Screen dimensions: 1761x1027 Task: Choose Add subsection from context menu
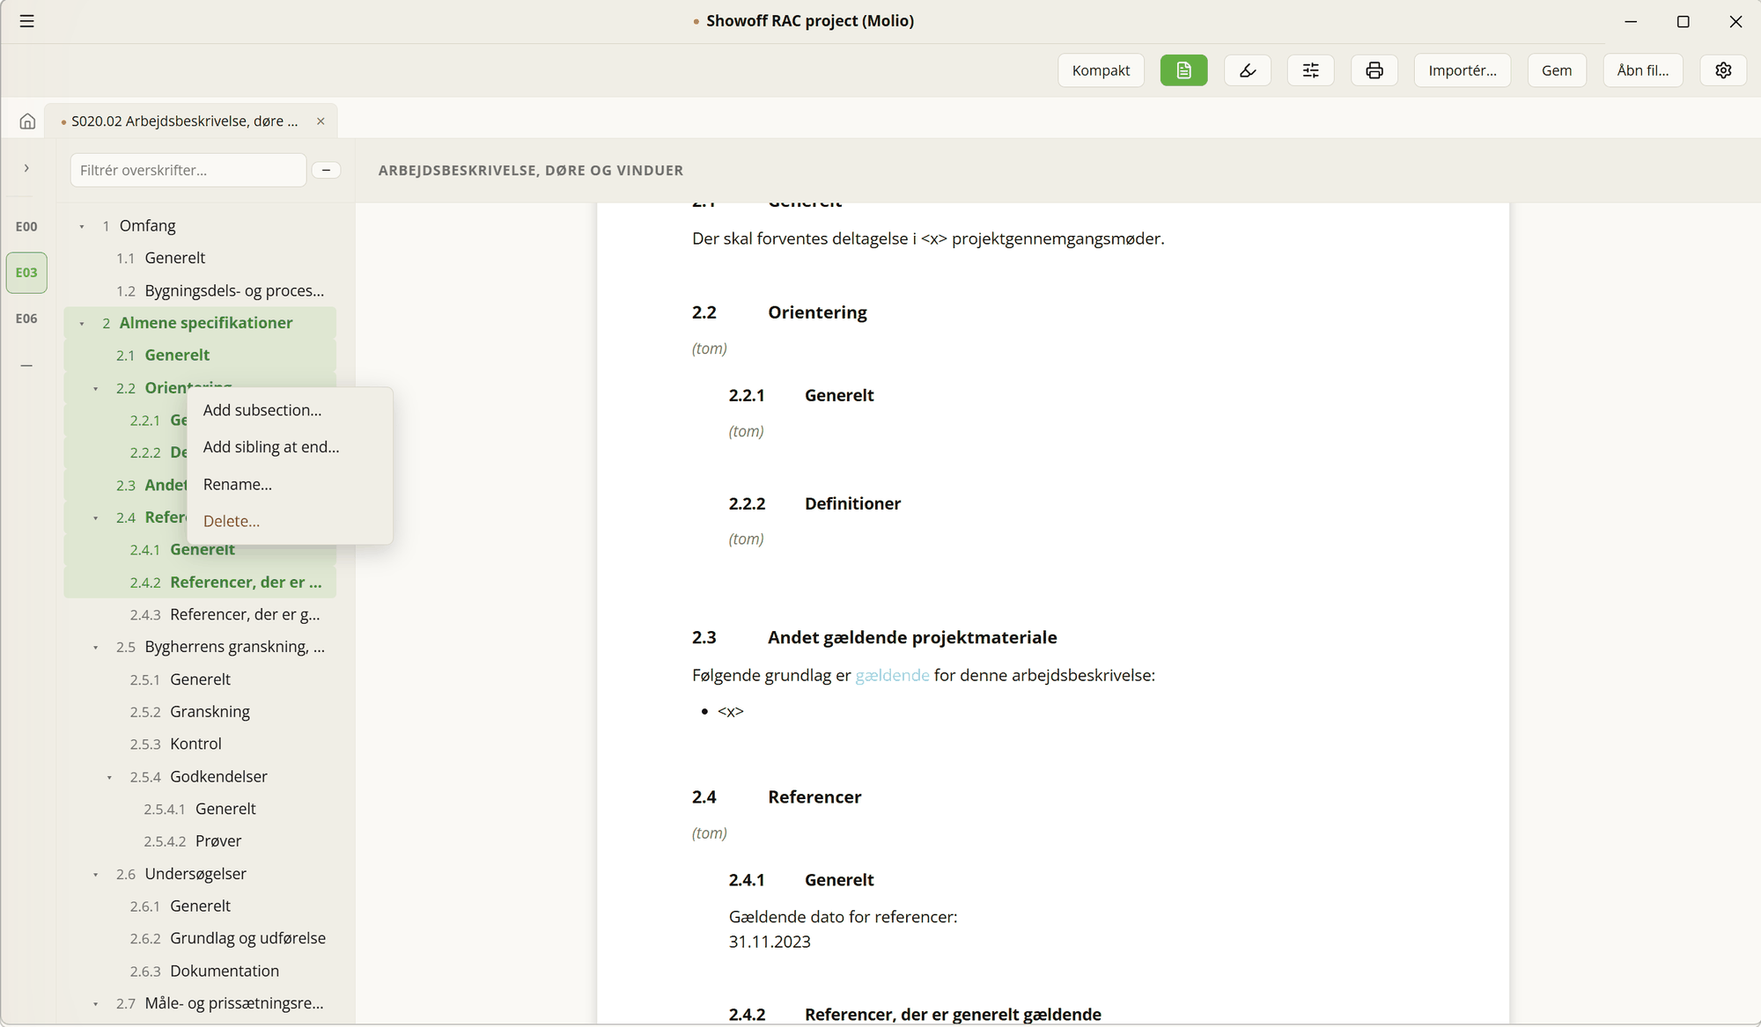point(290,410)
